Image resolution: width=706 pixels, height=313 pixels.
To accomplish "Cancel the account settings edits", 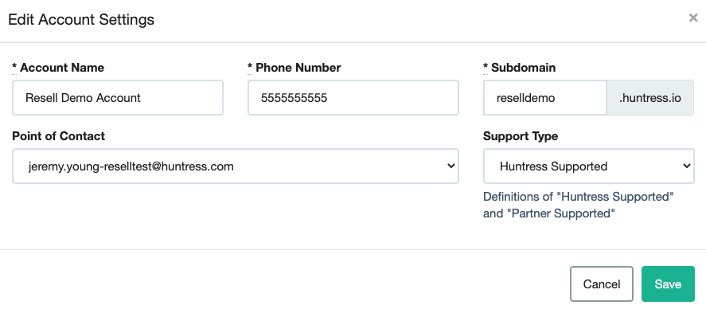I will [x=602, y=284].
